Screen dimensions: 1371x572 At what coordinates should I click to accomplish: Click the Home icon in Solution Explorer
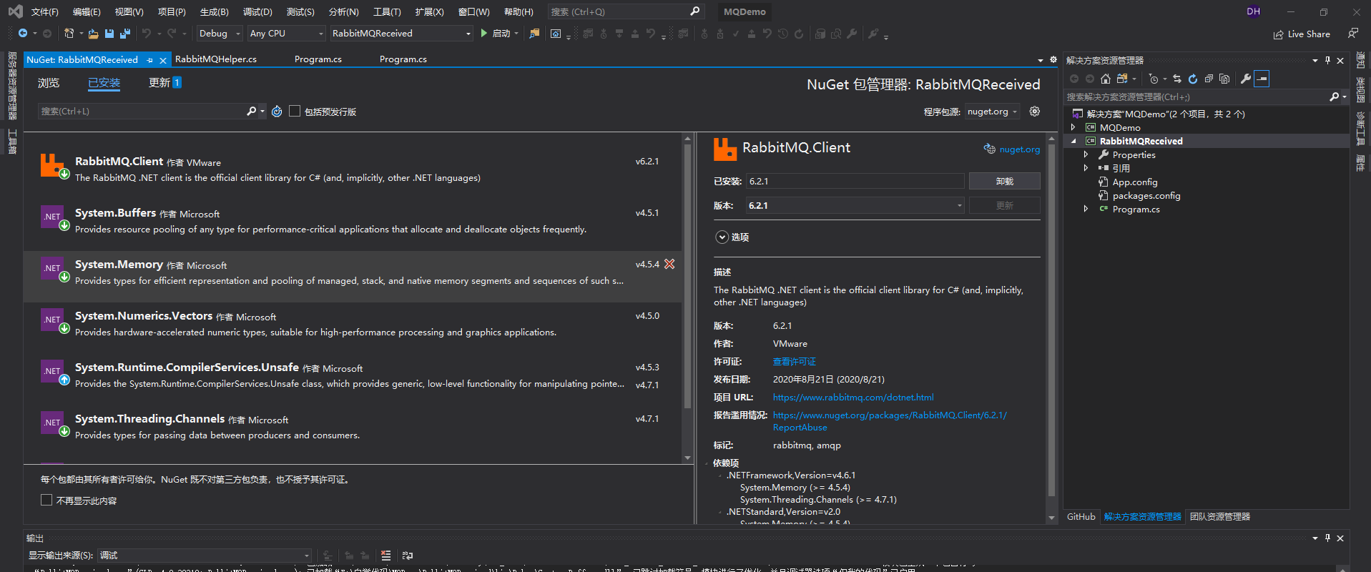1106,79
